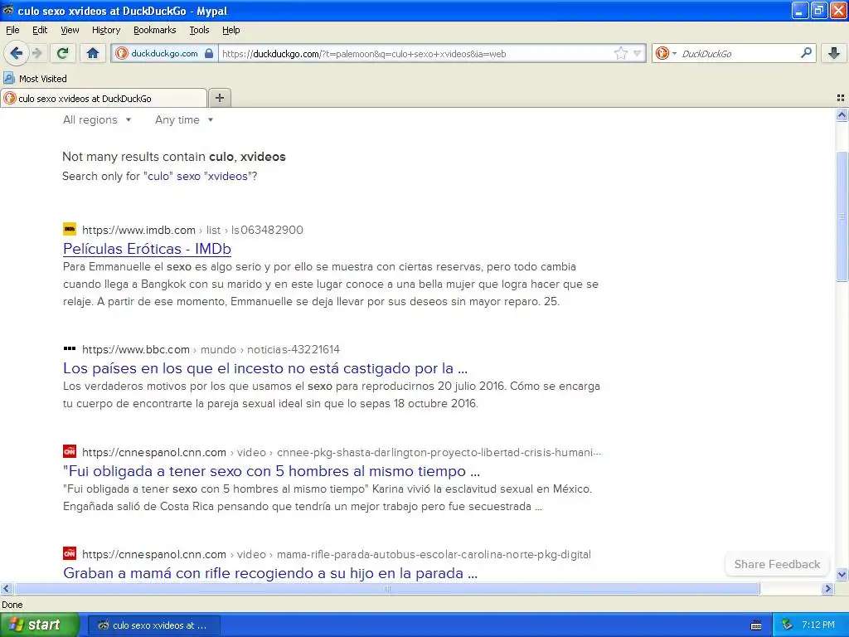Viewport: 849px width, 637px height.
Task: Open the View menu
Action: point(70,31)
